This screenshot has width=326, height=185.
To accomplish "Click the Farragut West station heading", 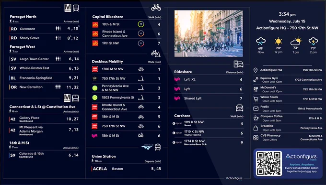I will 23,47.
